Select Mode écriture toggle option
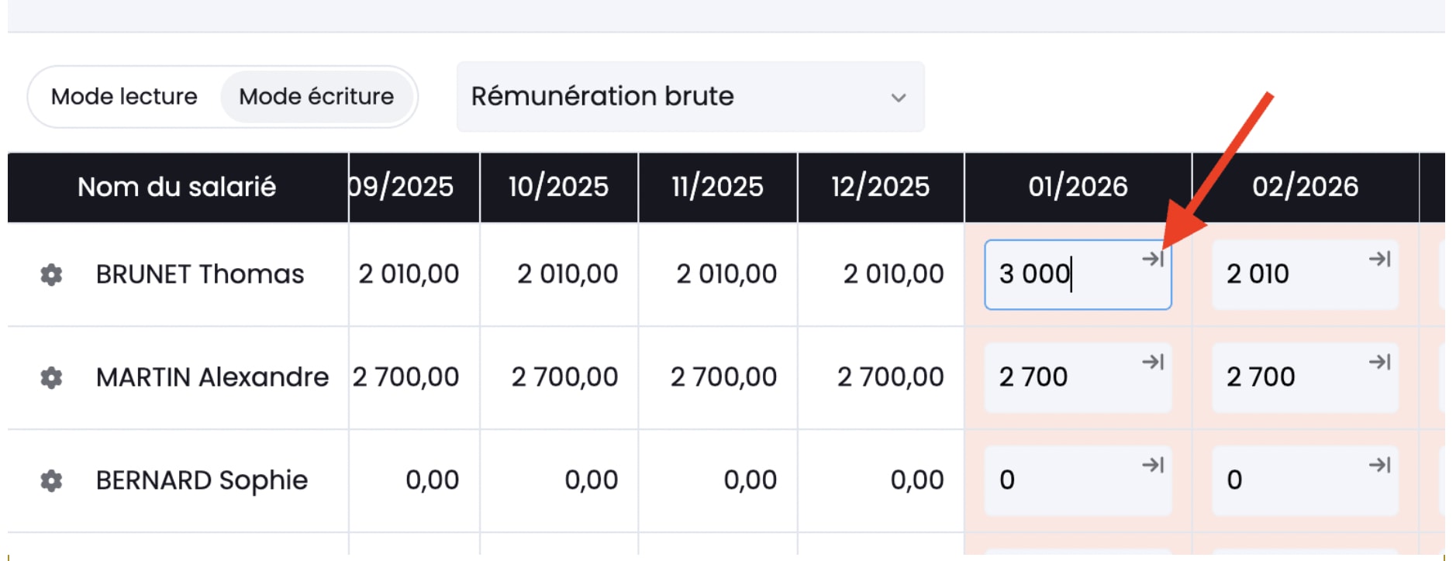Viewport: 1456px width, 561px height. click(316, 97)
